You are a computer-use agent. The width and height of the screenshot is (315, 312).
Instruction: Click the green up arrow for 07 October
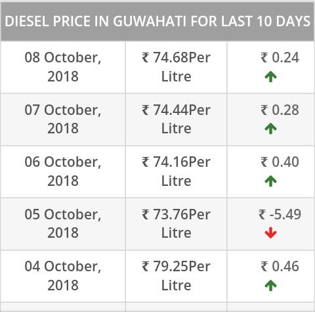click(x=270, y=129)
